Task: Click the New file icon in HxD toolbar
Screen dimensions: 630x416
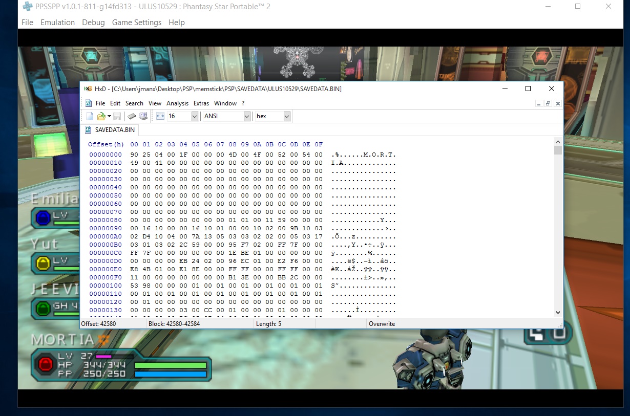Action: point(90,116)
